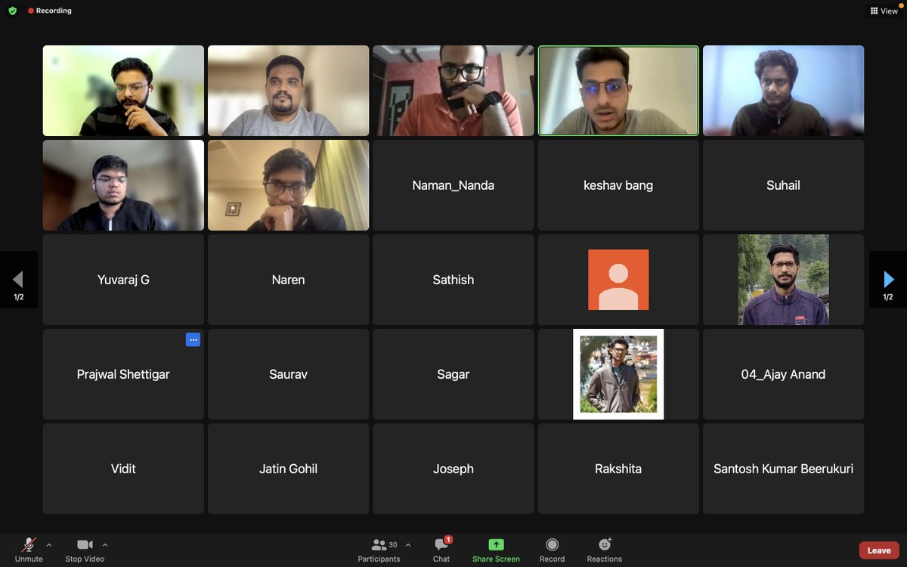Select the 04_Ajay Anand participant tile
Viewport: 907px width, 567px height.
(784, 374)
